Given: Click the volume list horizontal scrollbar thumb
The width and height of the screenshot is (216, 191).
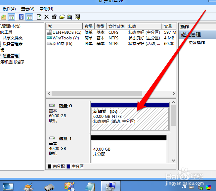Looking at the screenshot, I should click(97, 94).
